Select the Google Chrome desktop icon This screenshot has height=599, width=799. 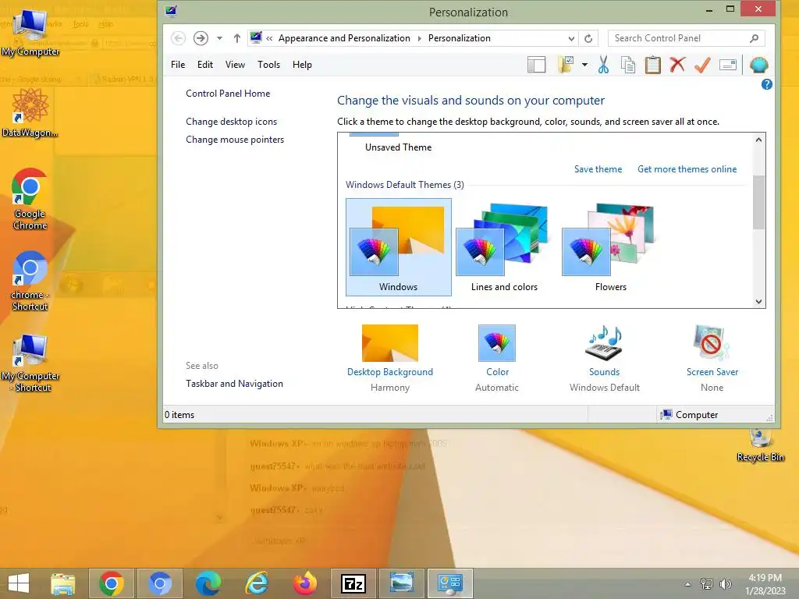(30, 199)
